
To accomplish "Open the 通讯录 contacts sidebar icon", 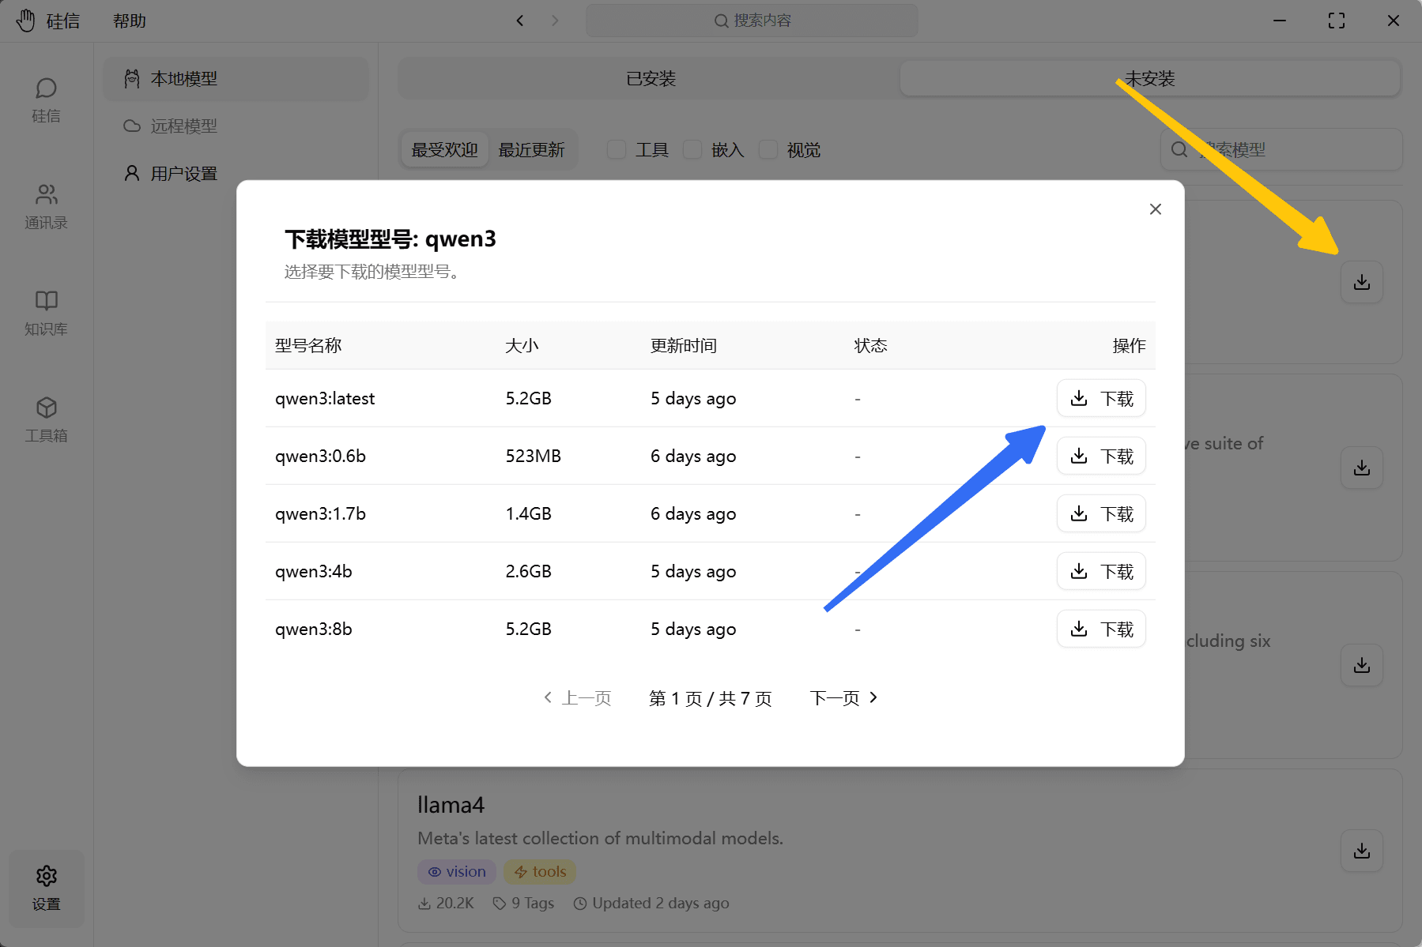I will coord(46,206).
